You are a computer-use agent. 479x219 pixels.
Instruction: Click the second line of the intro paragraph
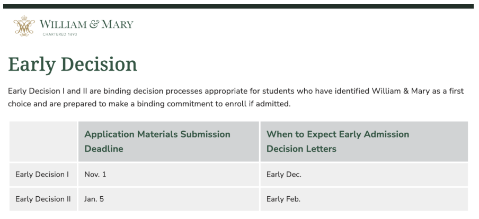point(149,104)
